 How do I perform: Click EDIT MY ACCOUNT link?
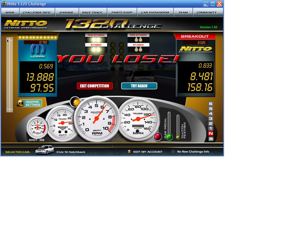coord(148,152)
